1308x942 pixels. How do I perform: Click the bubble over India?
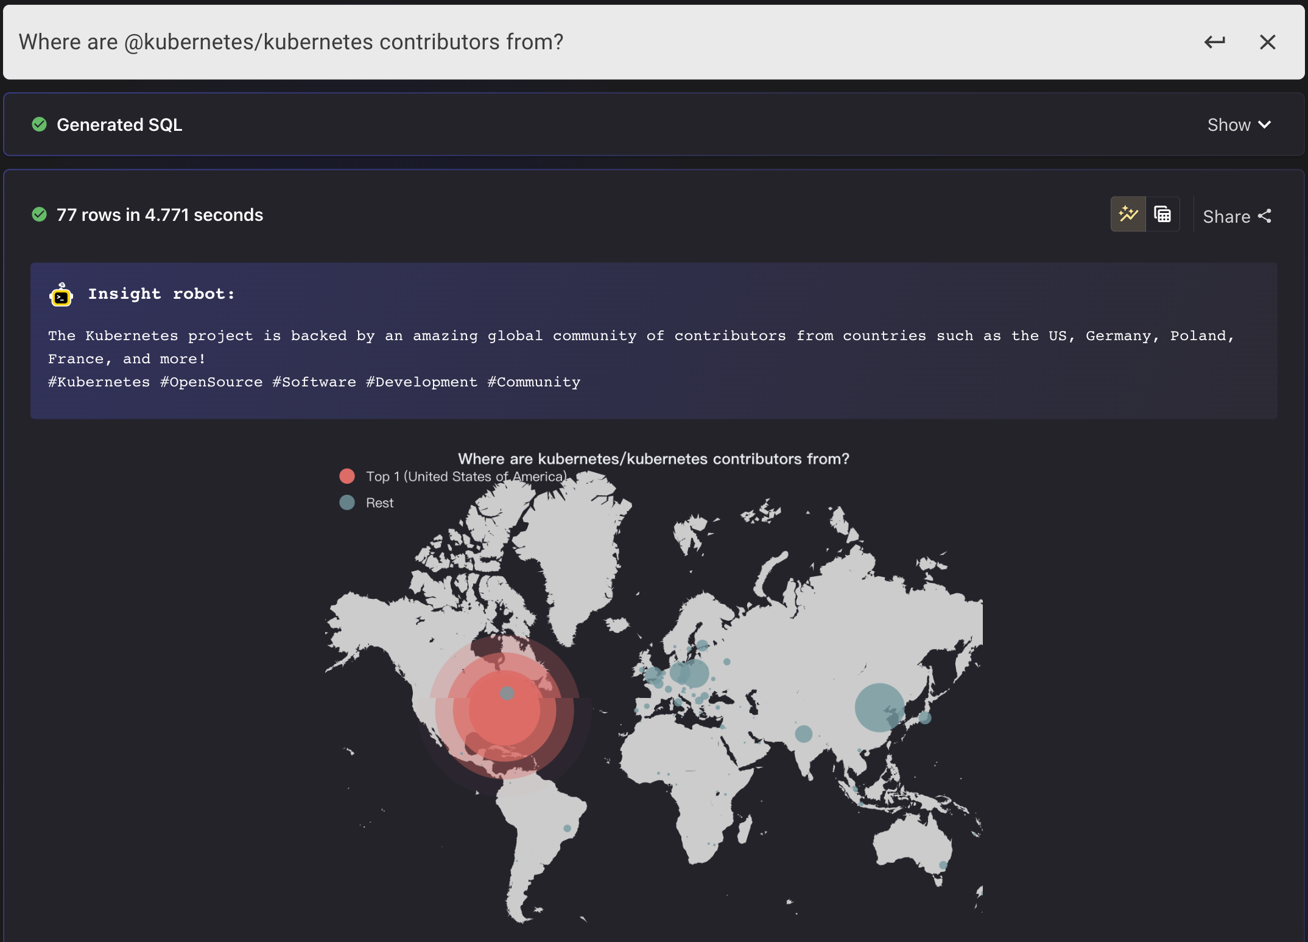pos(804,734)
